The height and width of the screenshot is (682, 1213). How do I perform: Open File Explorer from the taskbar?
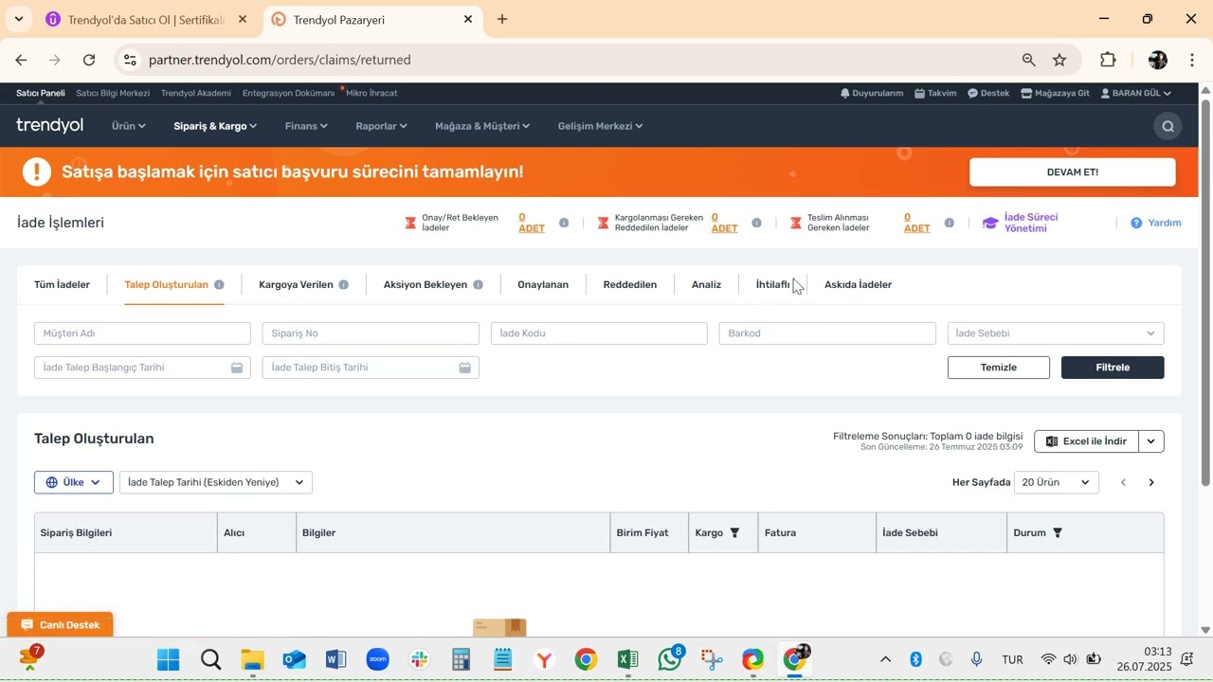coord(252,659)
